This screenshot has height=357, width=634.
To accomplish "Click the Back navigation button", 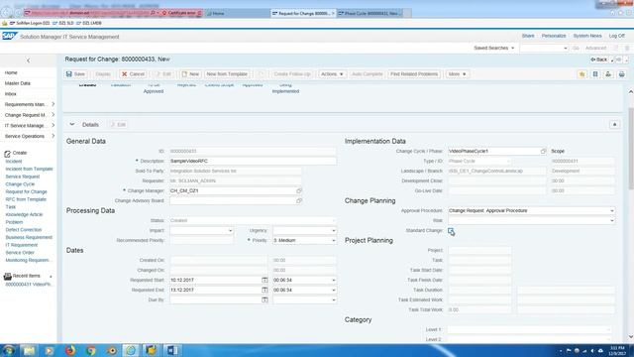I will (x=598, y=59).
